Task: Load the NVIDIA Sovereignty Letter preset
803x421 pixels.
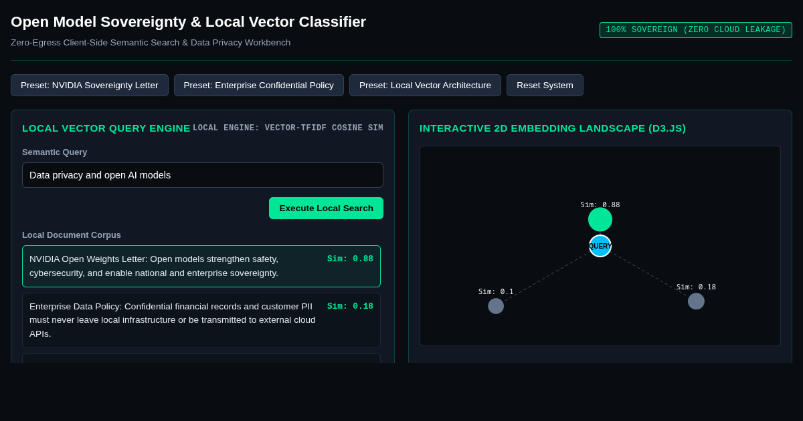Action: [90, 85]
